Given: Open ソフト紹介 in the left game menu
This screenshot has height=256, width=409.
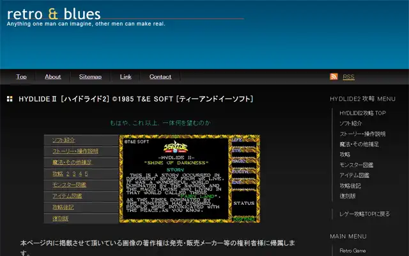Looking at the screenshot, I should pyautogui.click(x=63, y=140).
